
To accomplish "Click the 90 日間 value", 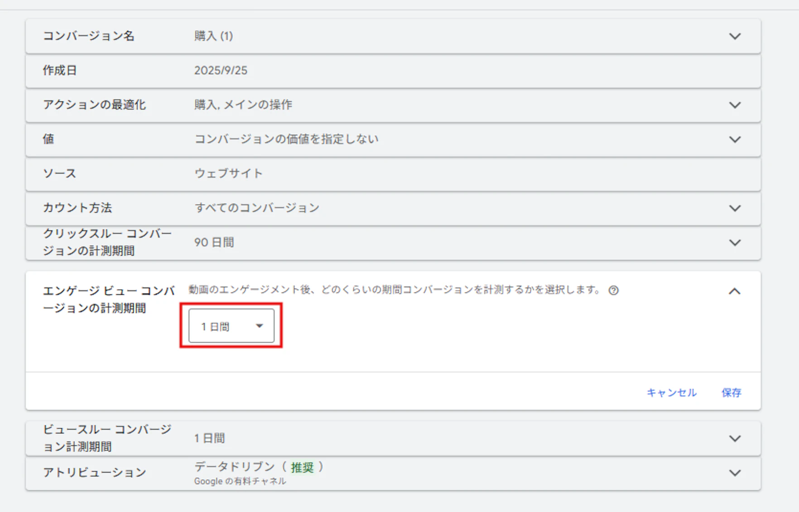I will 214,242.
